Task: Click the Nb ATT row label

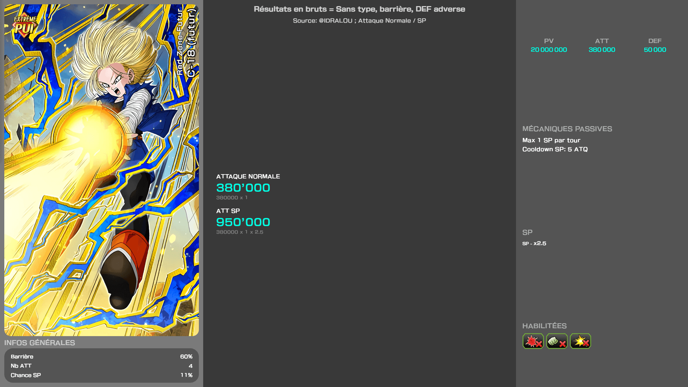Action: 21,366
